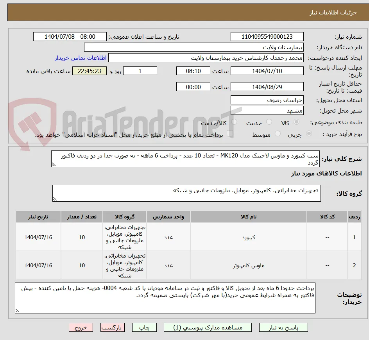Viewport: 369px width, 340px height.
Task: Click the بیمارستان ولایت buyer name field
Action: pyautogui.click(x=193, y=47)
